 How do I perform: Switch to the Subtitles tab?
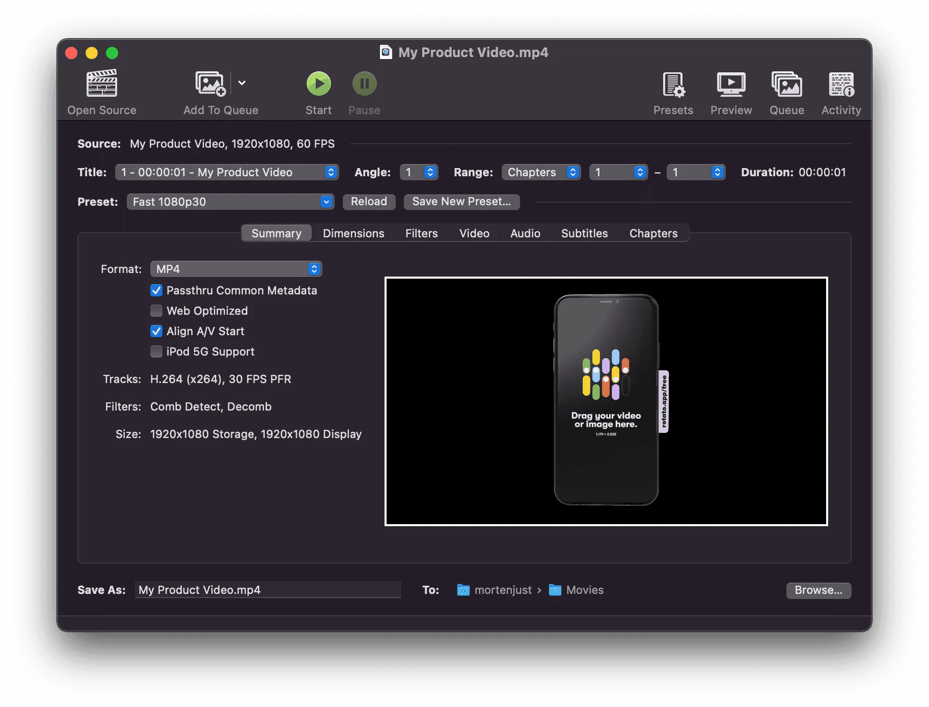[584, 233]
